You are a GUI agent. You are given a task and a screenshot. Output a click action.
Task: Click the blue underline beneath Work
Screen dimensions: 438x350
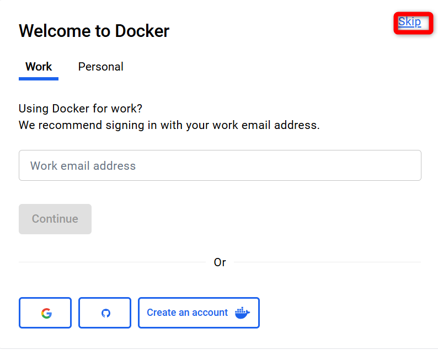coord(39,79)
